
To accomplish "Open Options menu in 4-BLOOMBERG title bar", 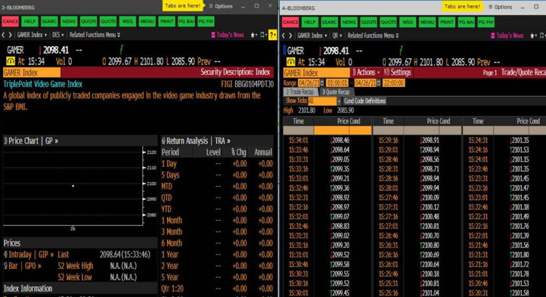I will (x=500, y=6).
